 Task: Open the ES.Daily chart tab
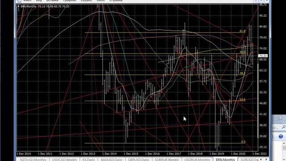tap(88, 160)
